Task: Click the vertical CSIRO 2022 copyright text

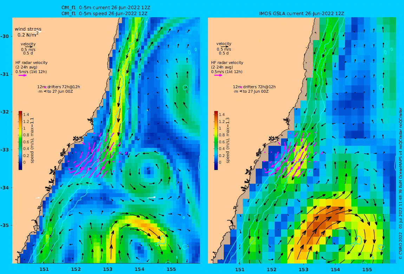Action: click(400, 183)
